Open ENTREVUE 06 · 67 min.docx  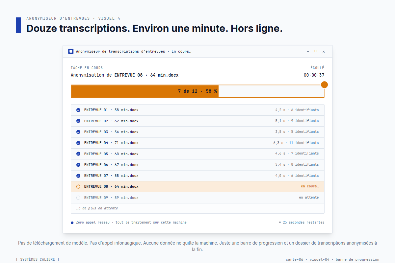(x=111, y=164)
